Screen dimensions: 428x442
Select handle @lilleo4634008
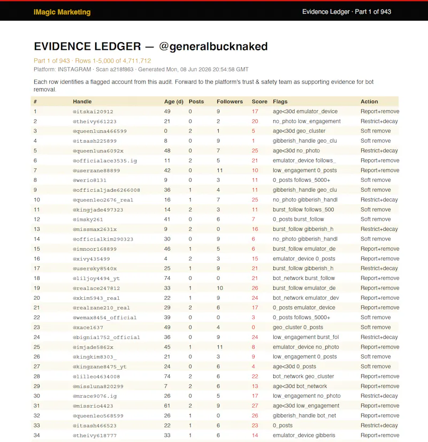point(96,376)
